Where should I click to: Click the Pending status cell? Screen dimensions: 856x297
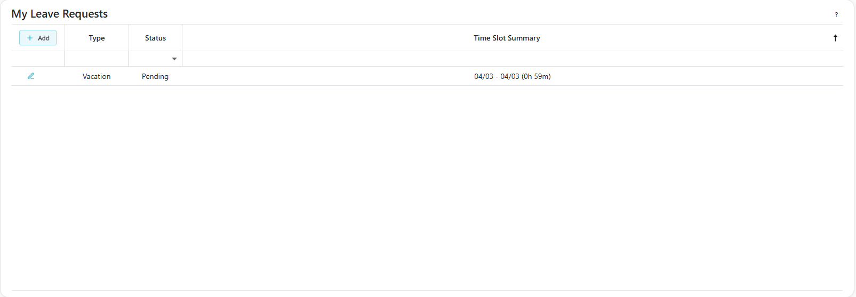click(x=155, y=76)
